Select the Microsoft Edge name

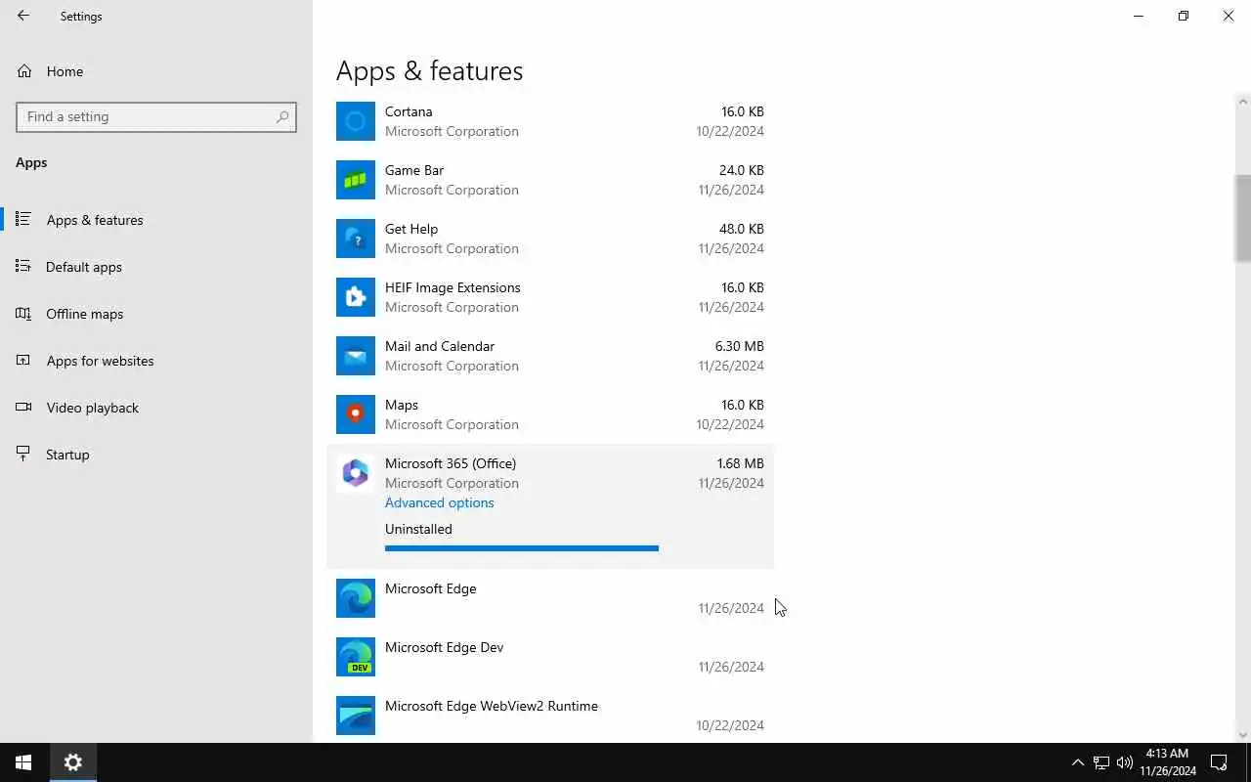pyautogui.click(x=431, y=588)
